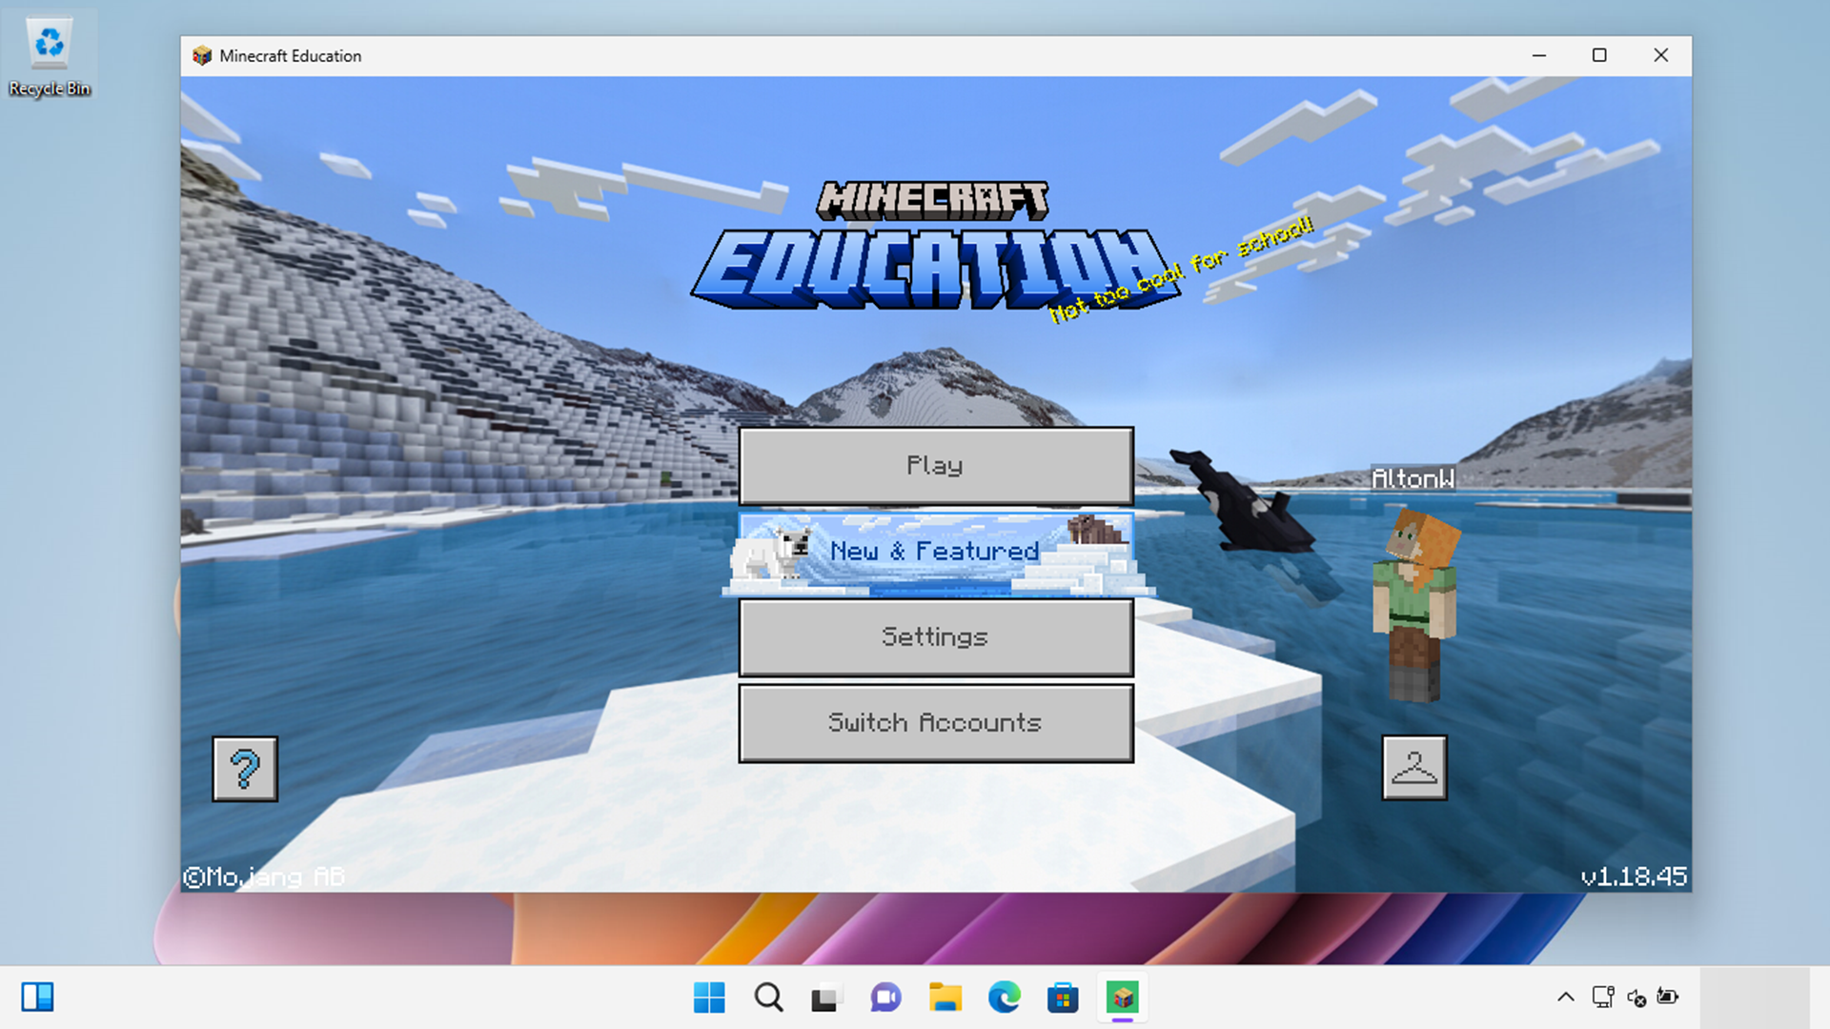Viewport: 1830px width, 1029px height.
Task: Click the search icon in taskbar
Action: click(x=766, y=998)
